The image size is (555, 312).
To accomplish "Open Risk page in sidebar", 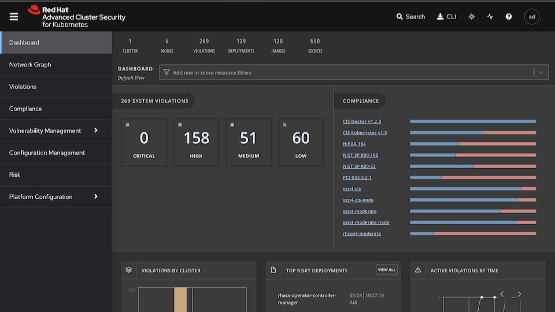I will [56, 174].
